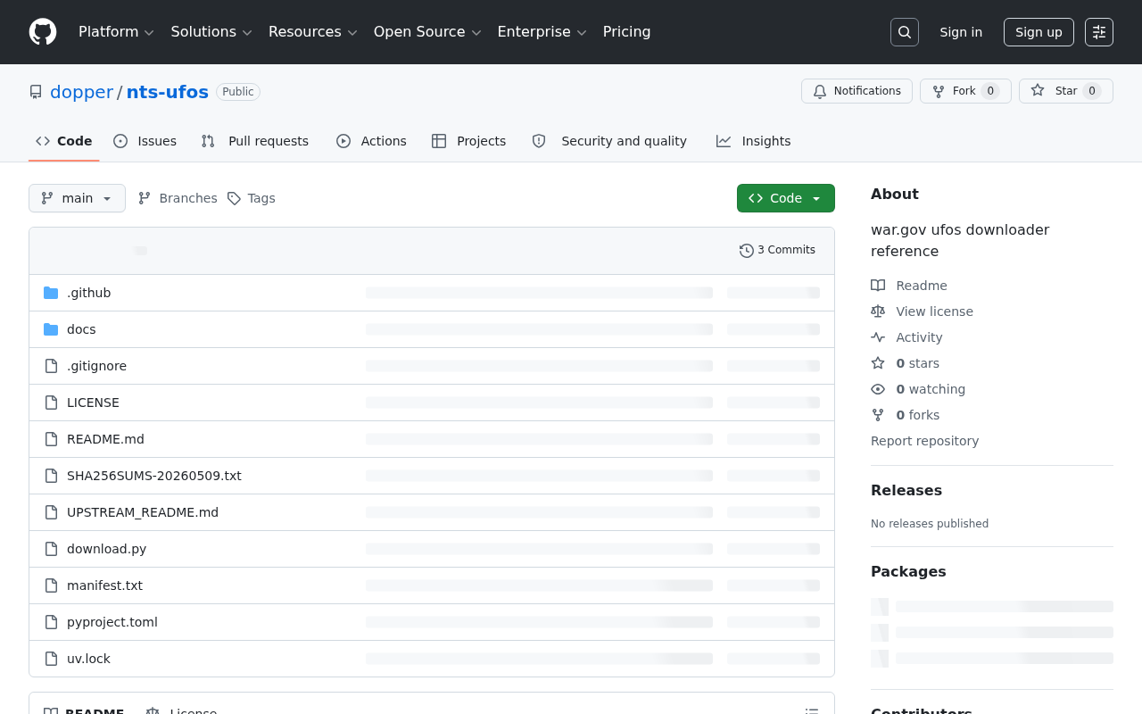Click the forks icon in About

pyautogui.click(x=878, y=415)
